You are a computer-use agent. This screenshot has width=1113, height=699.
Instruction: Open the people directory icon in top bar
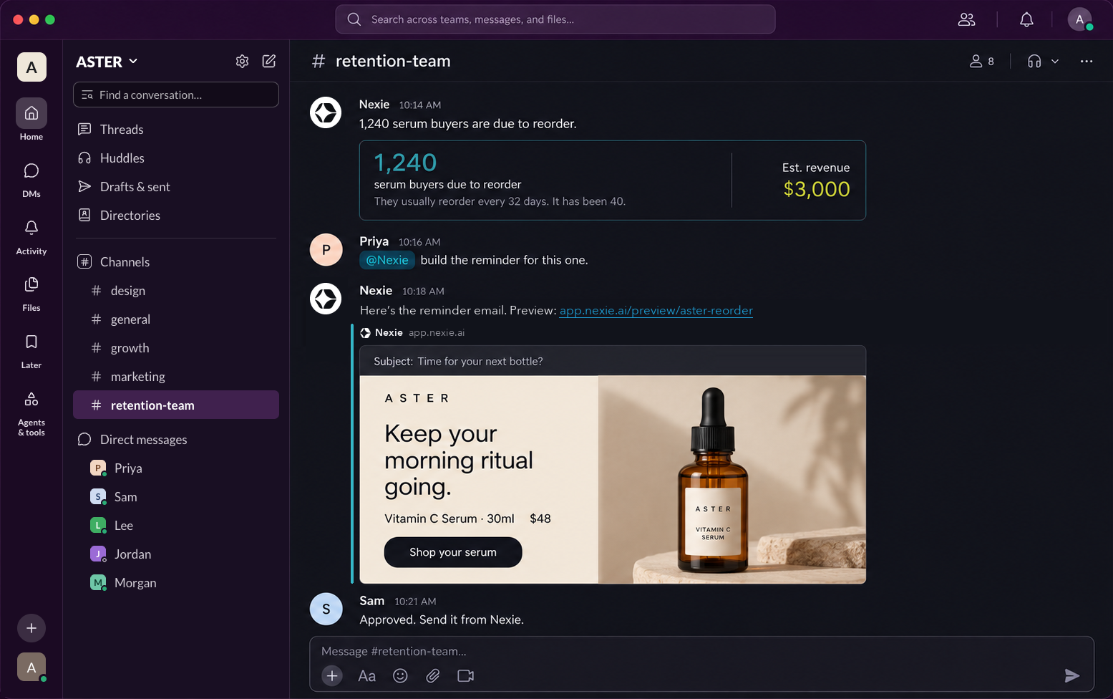(966, 20)
